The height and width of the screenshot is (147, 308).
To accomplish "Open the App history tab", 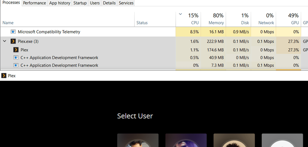I will [x=60, y=3].
